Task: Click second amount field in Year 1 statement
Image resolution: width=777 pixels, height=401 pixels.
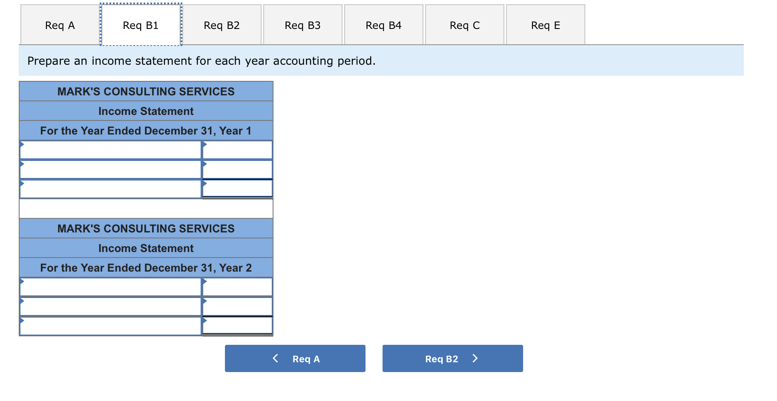Action: pos(237,169)
